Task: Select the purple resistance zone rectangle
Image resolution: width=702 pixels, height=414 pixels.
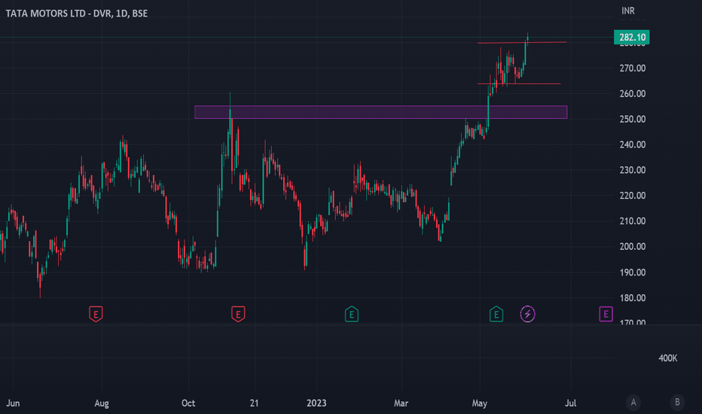Action: 381,112
